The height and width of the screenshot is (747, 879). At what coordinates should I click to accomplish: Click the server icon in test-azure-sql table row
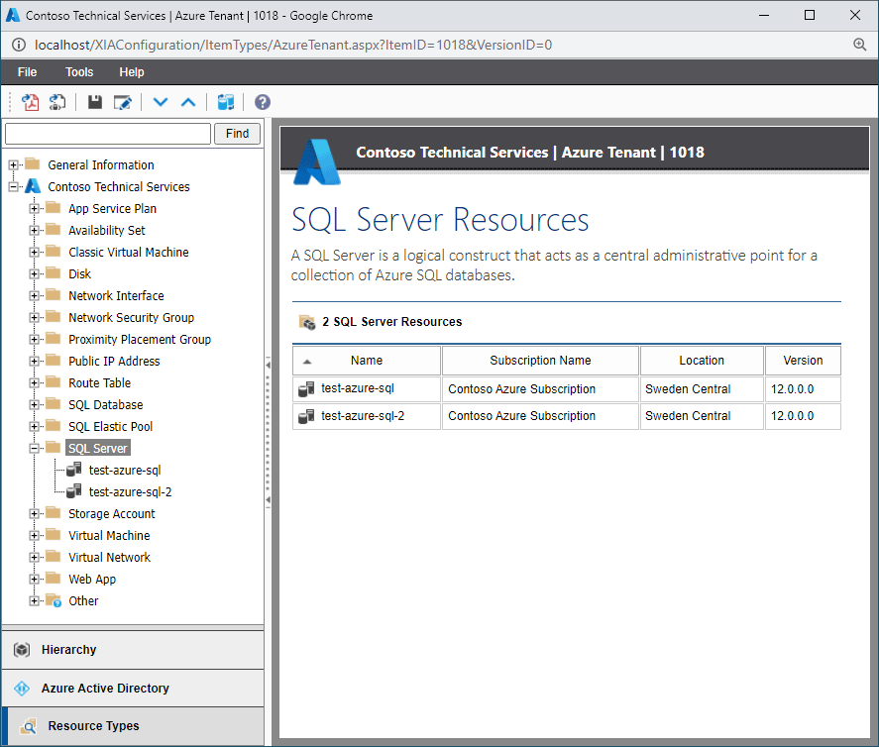tap(306, 389)
